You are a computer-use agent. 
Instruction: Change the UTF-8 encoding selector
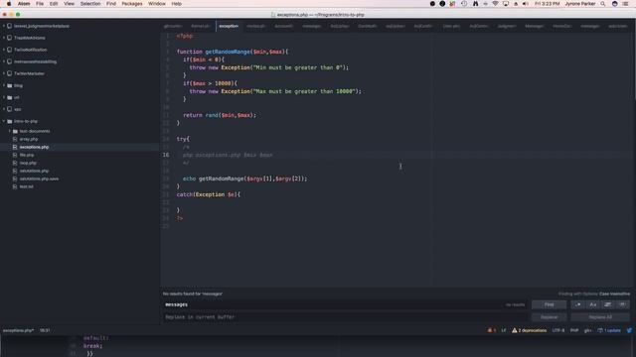tap(558, 330)
